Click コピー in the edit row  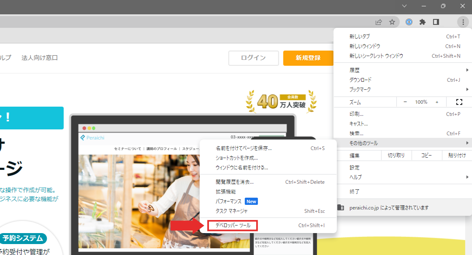point(426,155)
